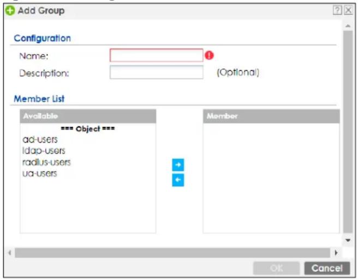Close the Add Group dialog

[348, 10]
